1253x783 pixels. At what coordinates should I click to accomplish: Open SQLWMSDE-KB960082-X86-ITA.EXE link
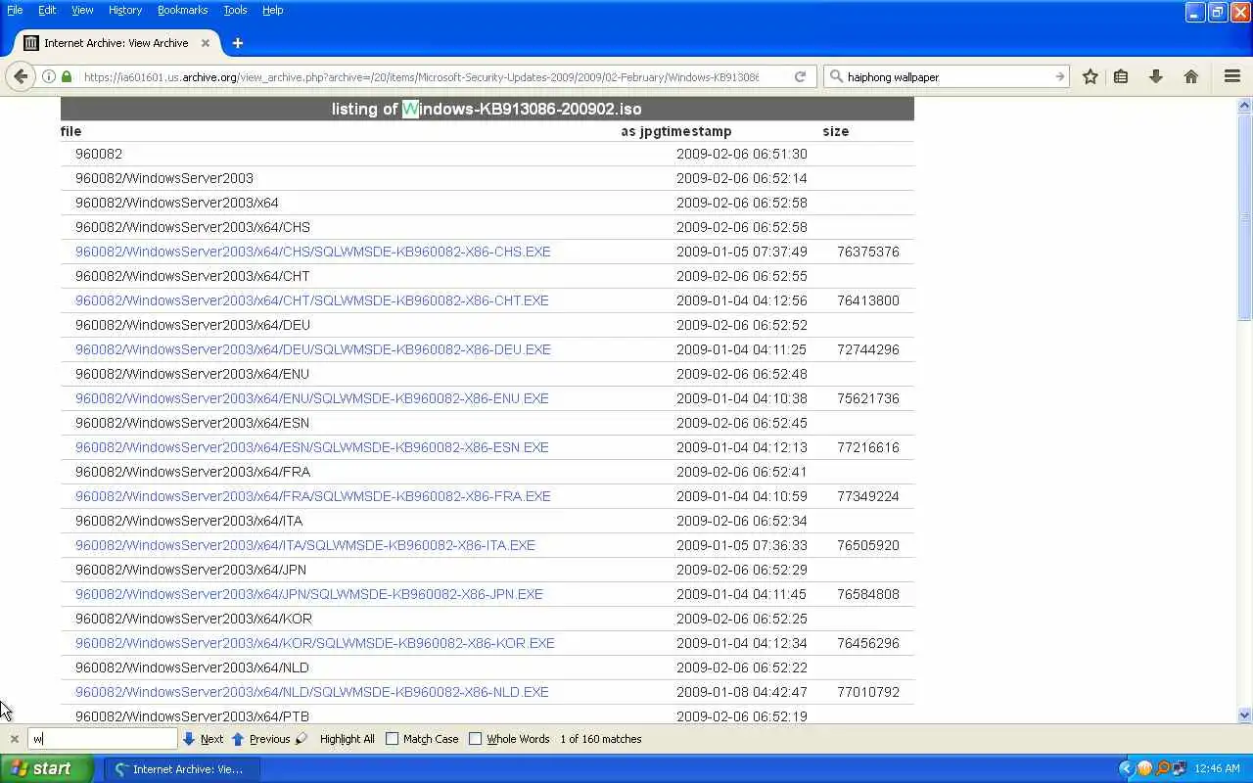pyautogui.click(x=304, y=545)
